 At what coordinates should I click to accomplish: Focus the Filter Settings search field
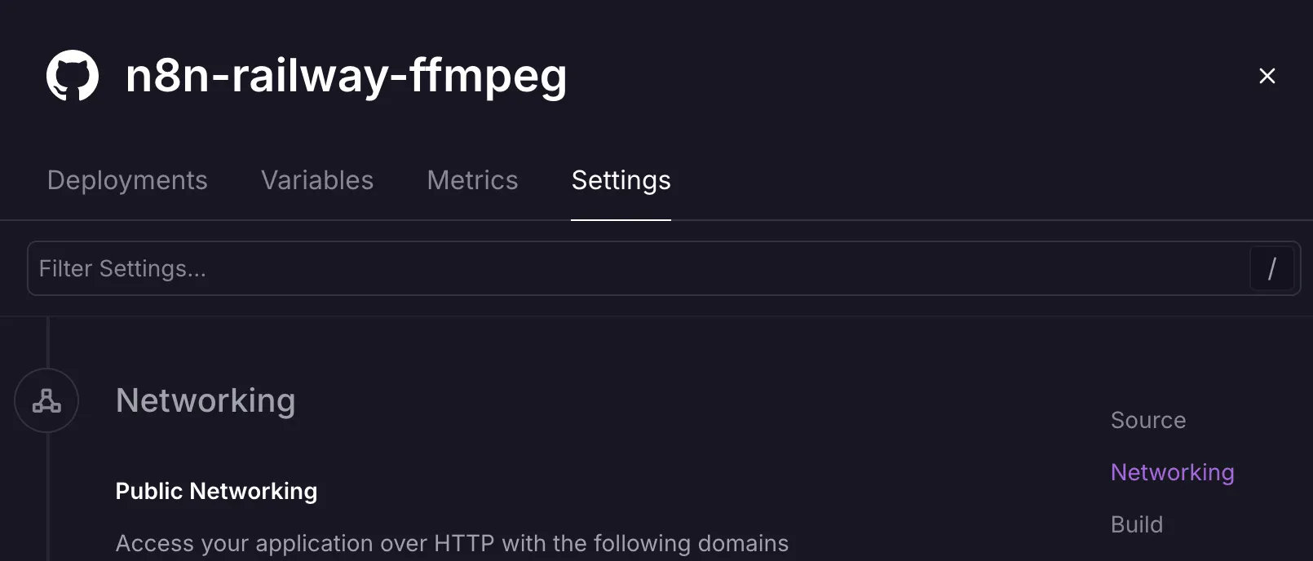(x=636, y=268)
